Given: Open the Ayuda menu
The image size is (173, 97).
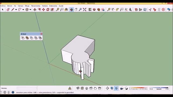Looking at the screenshot, I should click(x=61, y=6).
